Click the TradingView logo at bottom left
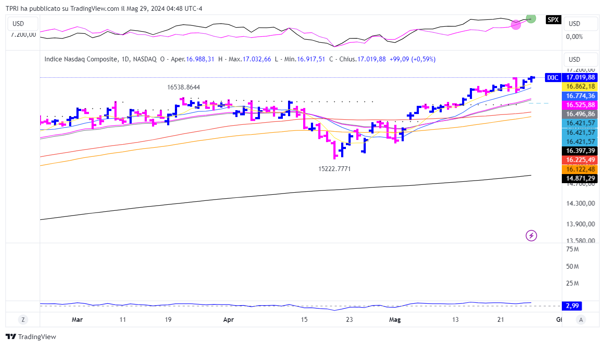The image size is (605, 346). (31, 336)
